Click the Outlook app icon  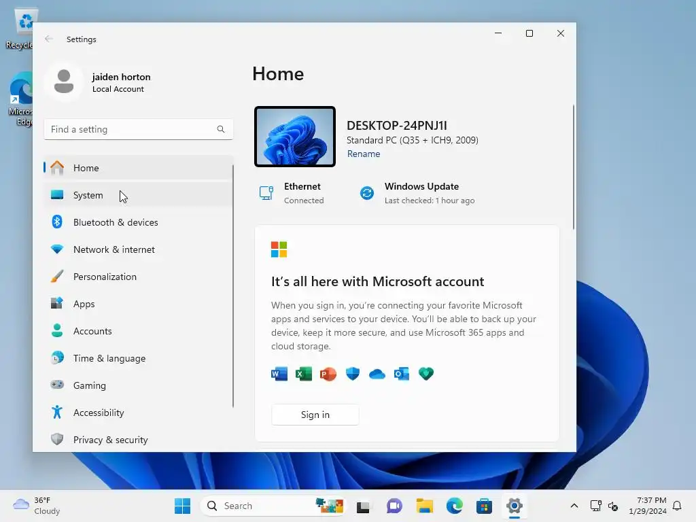point(402,375)
